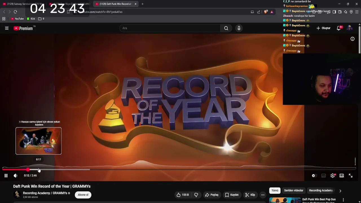Open the 'Oluştur' create button
Screen dimensions: 361x203
click(323, 28)
